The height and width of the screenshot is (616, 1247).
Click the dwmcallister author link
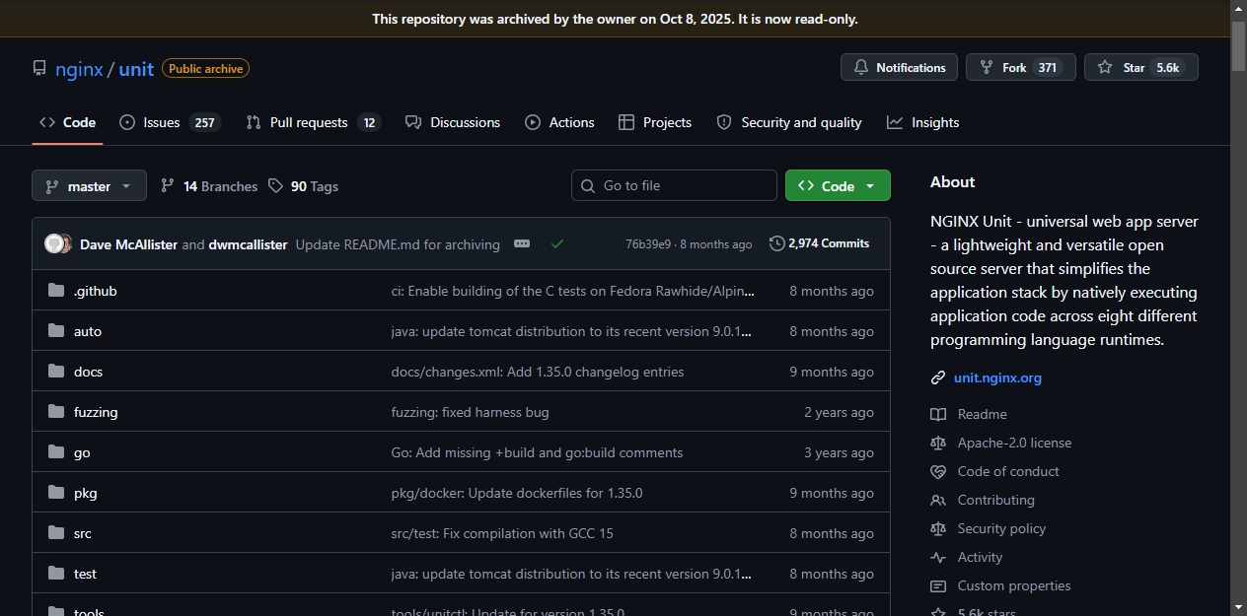(248, 244)
